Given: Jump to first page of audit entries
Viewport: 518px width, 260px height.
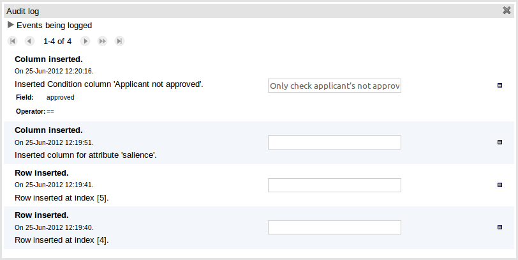Looking at the screenshot, I should [x=13, y=41].
